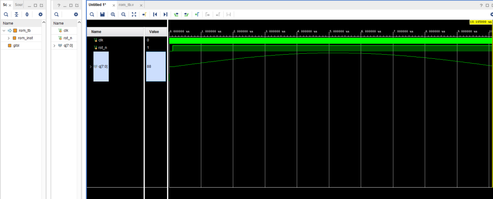Select rst_n in the Objects panel

tap(67, 38)
